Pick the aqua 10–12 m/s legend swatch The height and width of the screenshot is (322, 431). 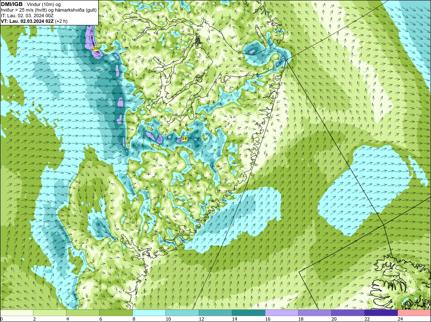pos(182,313)
